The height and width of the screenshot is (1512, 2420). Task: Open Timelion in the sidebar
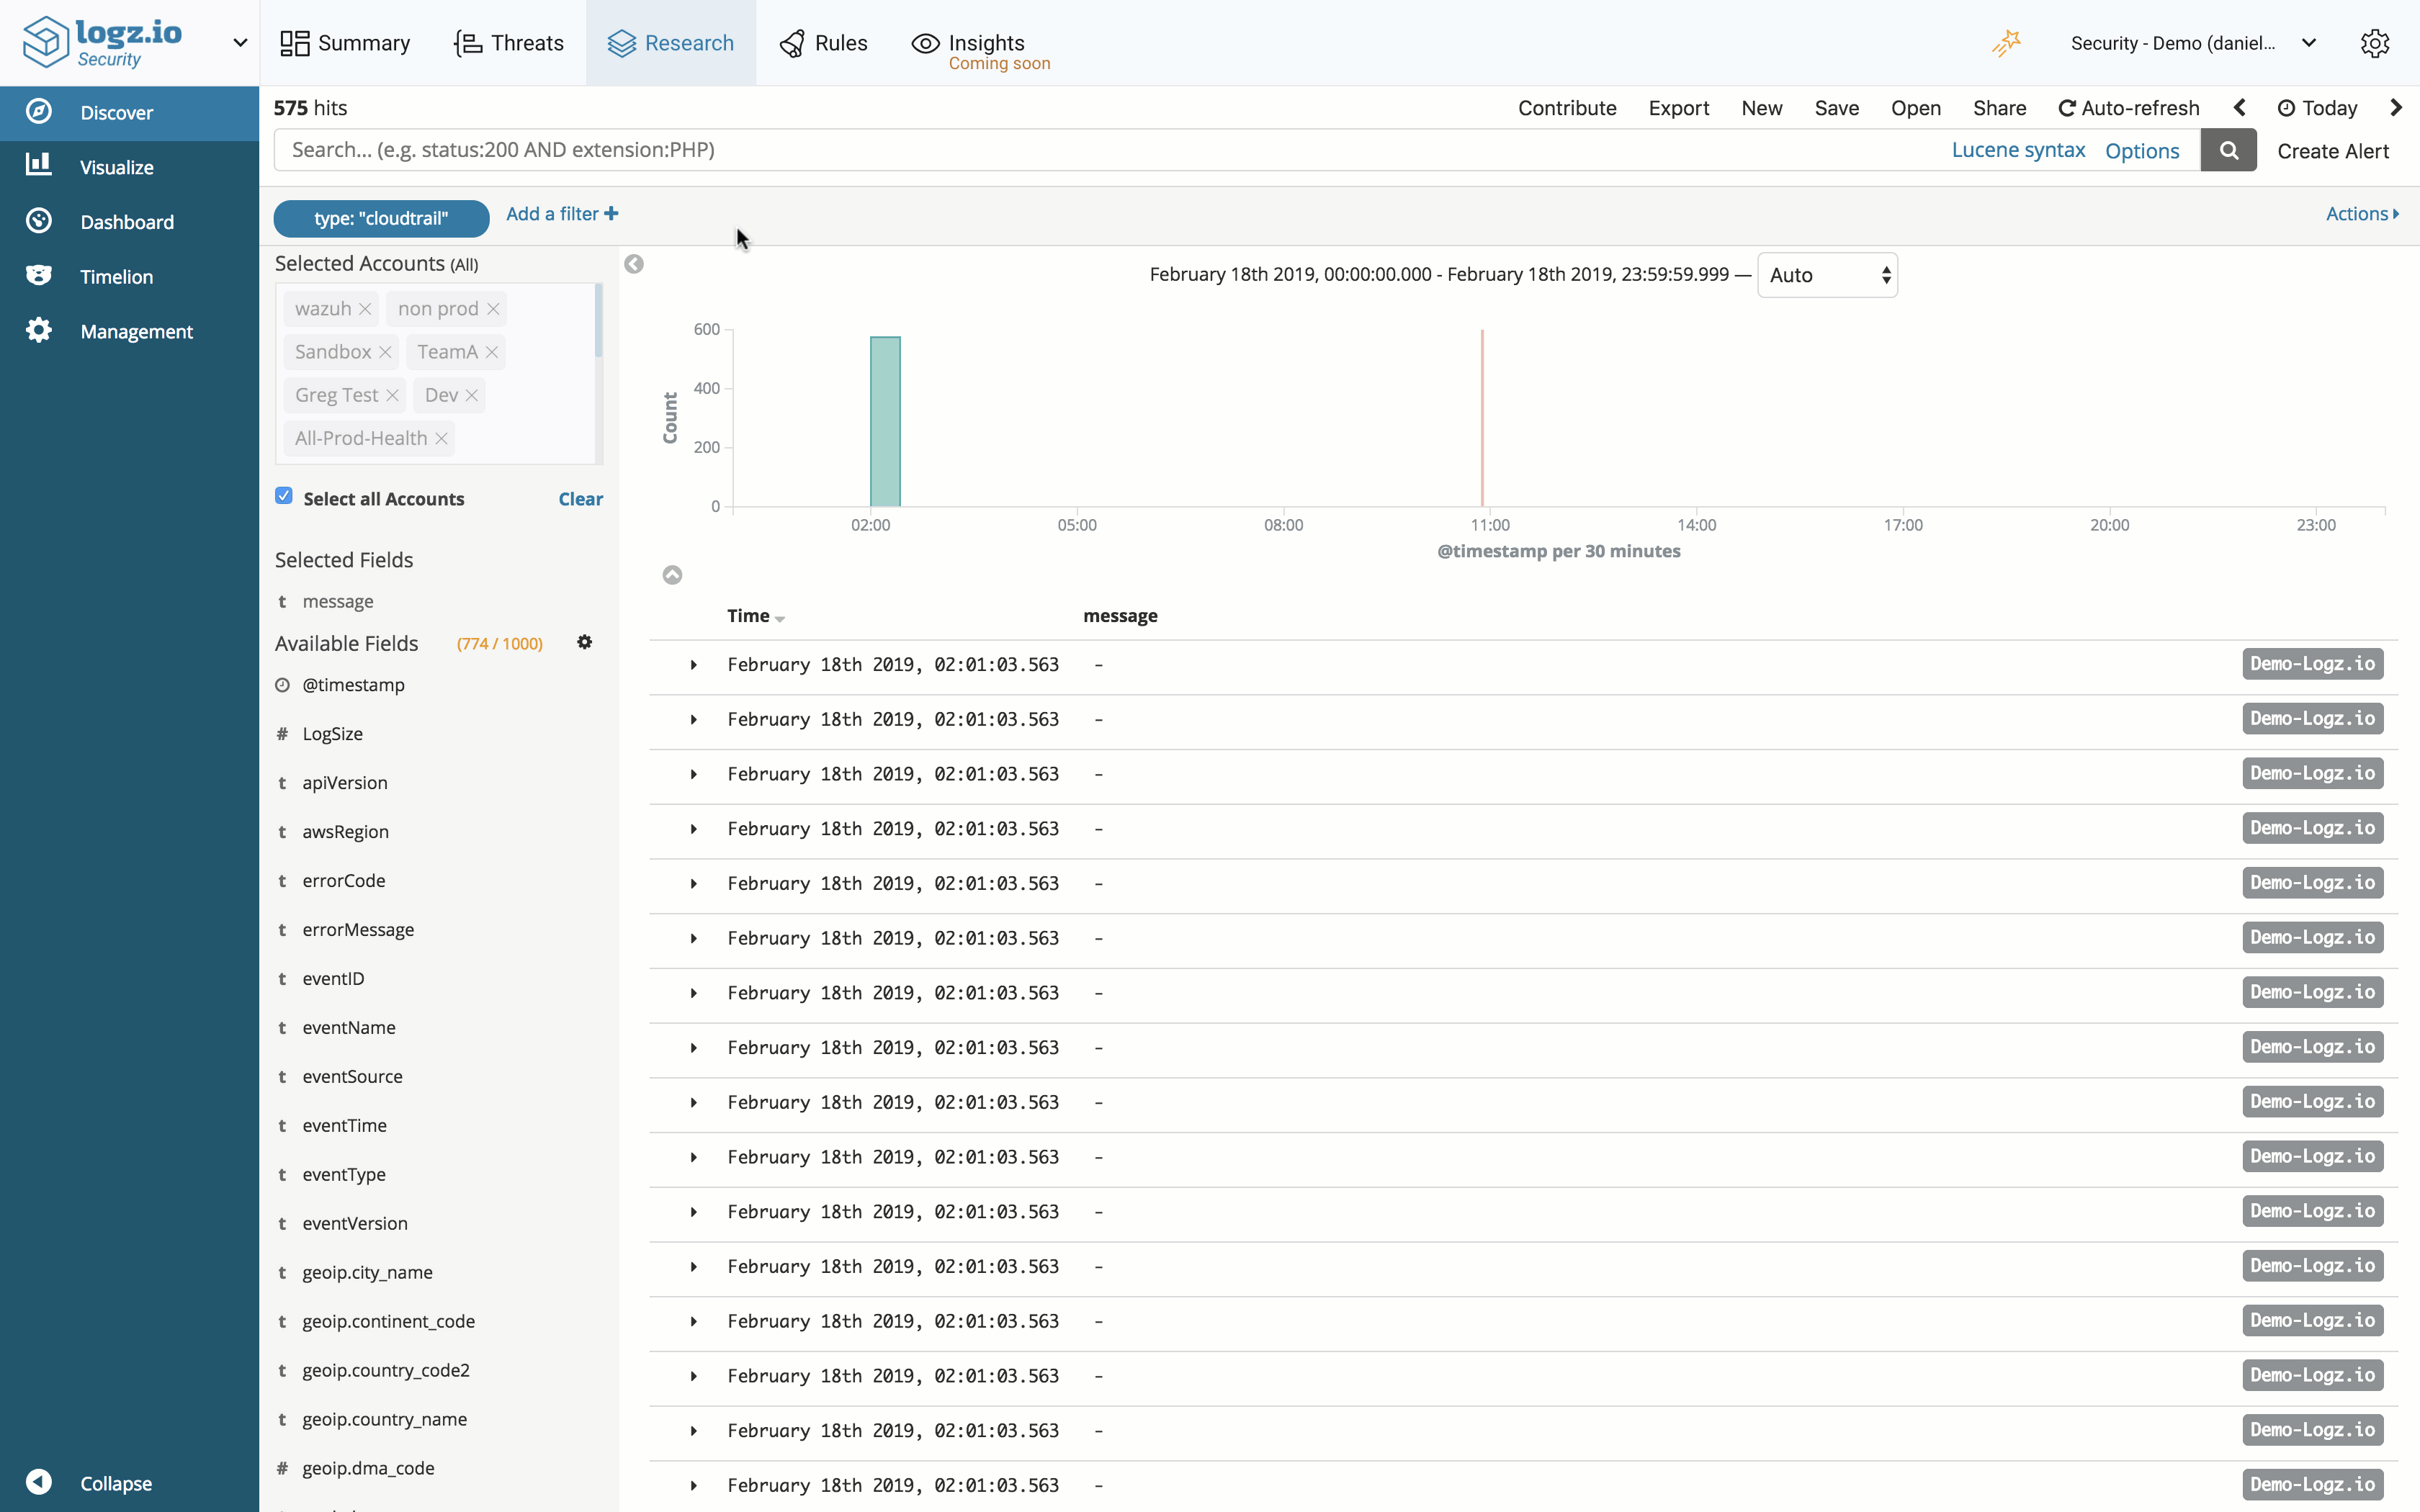point(130,277)
